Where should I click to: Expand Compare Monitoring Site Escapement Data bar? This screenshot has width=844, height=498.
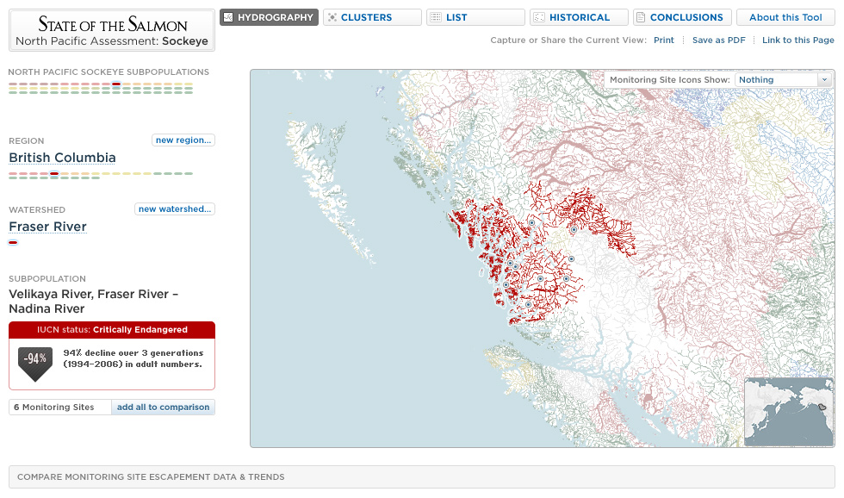(421, 477)
